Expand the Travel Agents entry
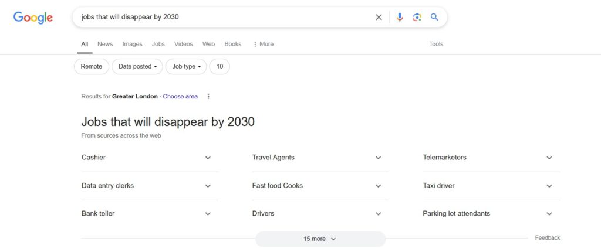The image size is (601, 252). pyautogui.click(x=379, y=158)
